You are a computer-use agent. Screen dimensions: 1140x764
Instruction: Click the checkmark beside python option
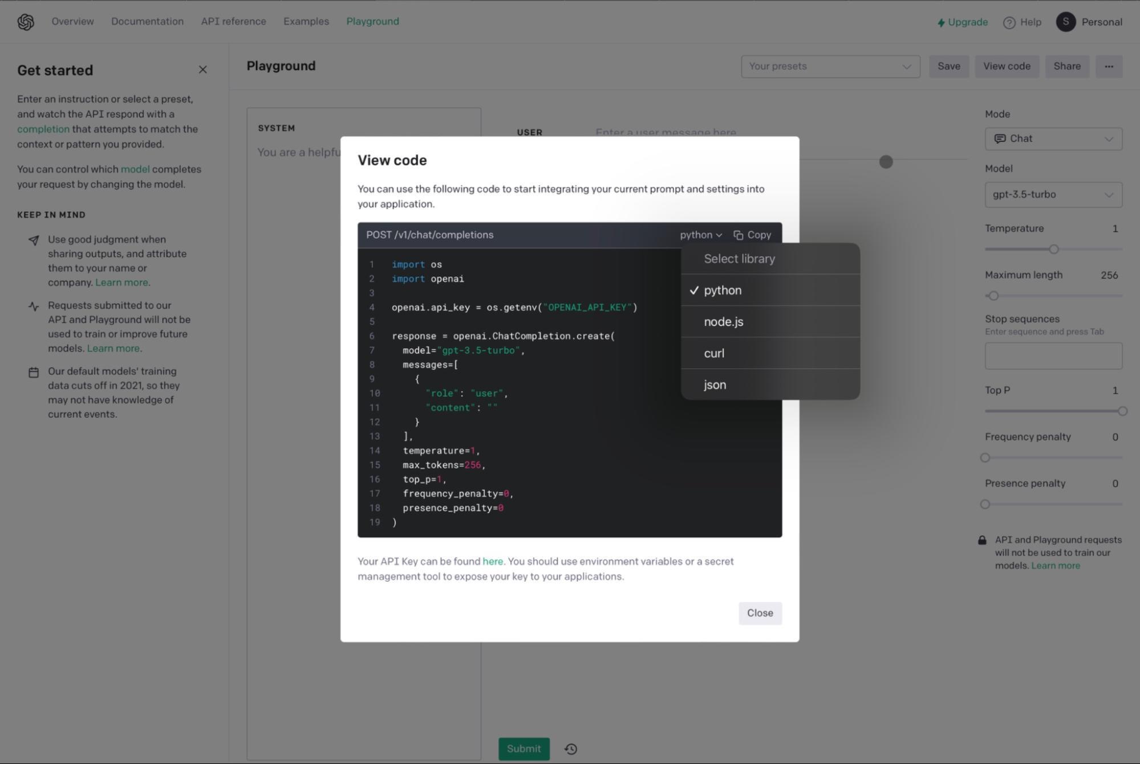tap(693, 290)
